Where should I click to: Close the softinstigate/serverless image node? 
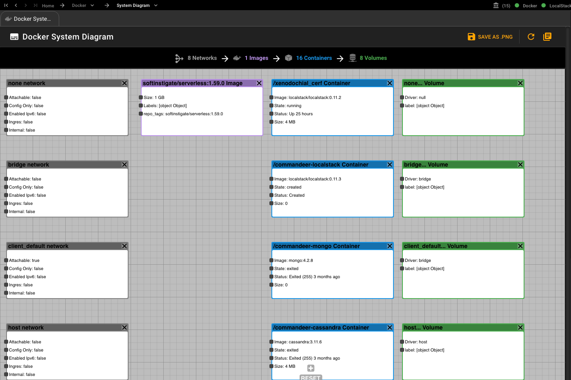(x=259, y=83)
